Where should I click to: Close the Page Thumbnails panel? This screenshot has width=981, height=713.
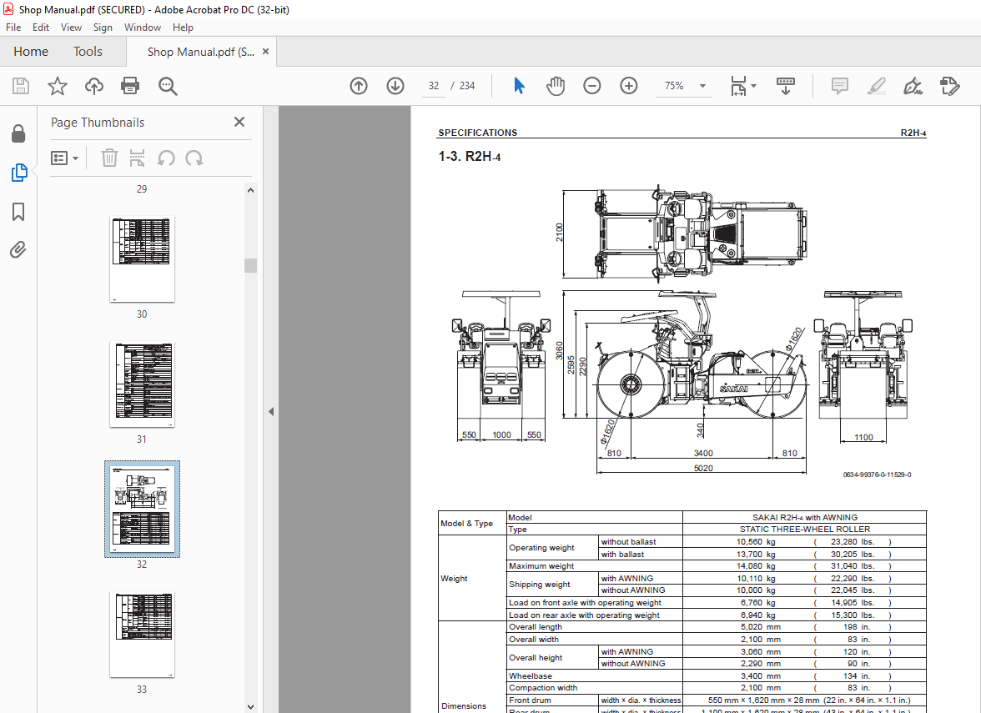(239, 122)
